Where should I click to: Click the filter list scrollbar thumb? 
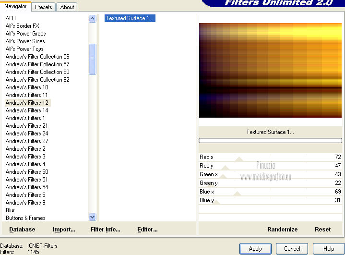click(x=93, y=59)
